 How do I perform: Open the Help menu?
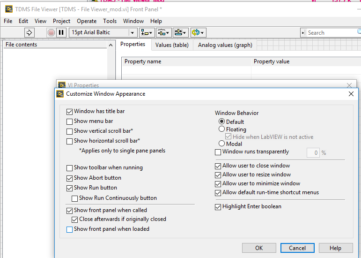pos(156,21)
